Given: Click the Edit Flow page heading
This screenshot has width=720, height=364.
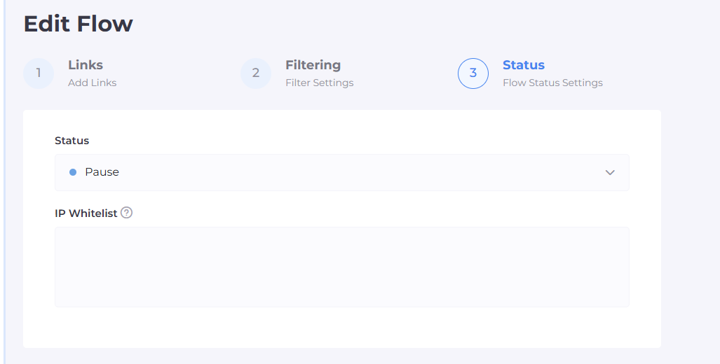Looking at the screenshot, I should [x=79, y=24].
